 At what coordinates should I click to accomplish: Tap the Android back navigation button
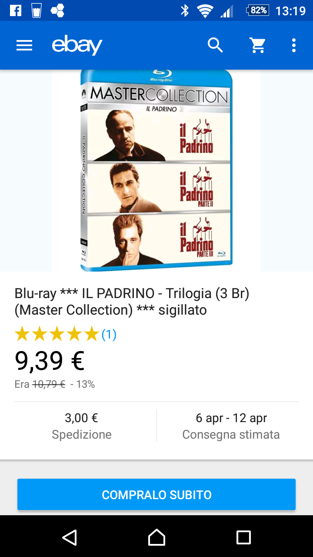[x=70, y=537]
